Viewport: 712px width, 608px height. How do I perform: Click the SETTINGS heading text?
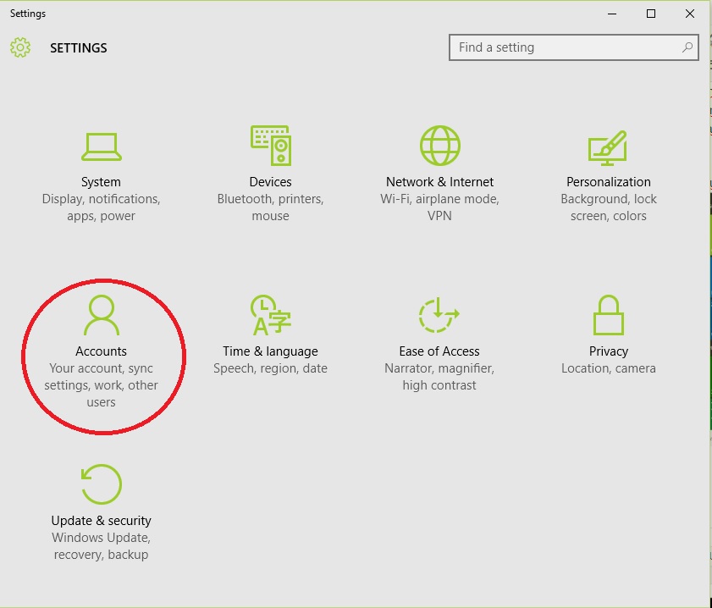pos(79,48)
